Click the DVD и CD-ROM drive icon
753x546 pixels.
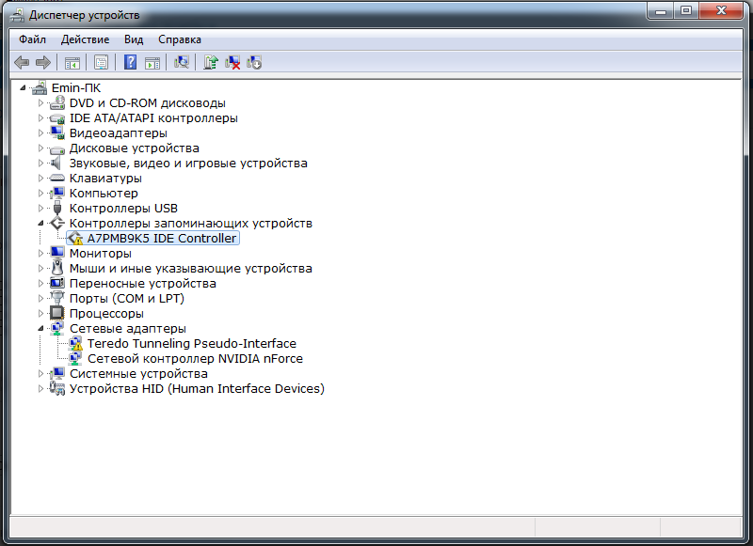click(x=57, y=102)
